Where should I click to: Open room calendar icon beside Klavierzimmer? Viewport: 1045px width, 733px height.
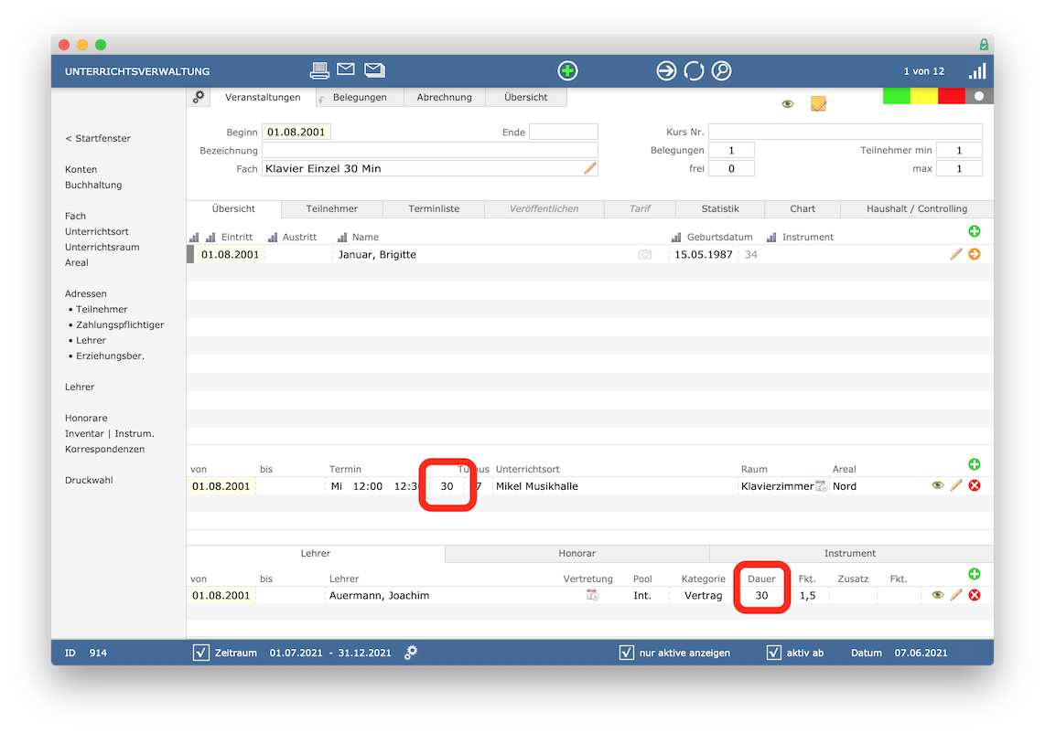coord(821,486)
